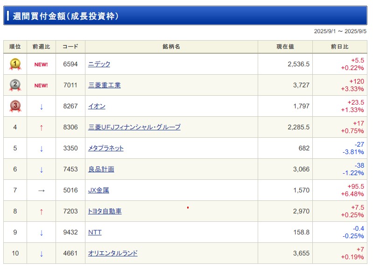This screenshot has height=269, width=373.
Task: Click current price 3,066
Action: point(301,169)
